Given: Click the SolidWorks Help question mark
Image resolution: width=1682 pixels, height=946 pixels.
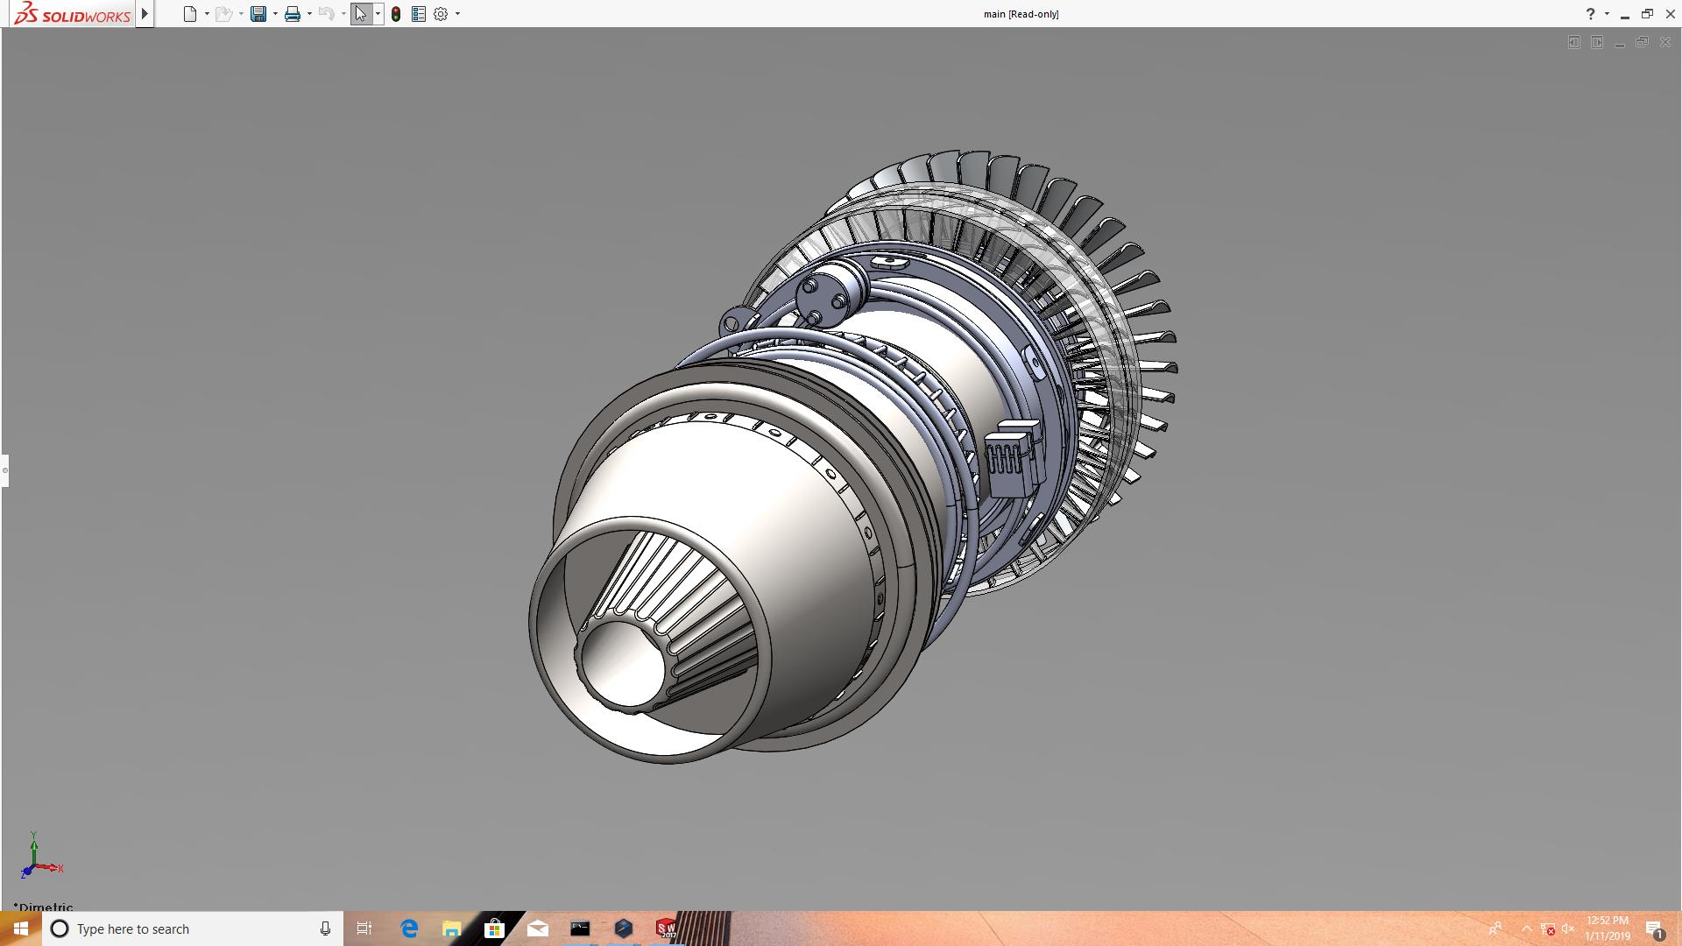Looking at the screenshot, I should tap(1590, 14).
